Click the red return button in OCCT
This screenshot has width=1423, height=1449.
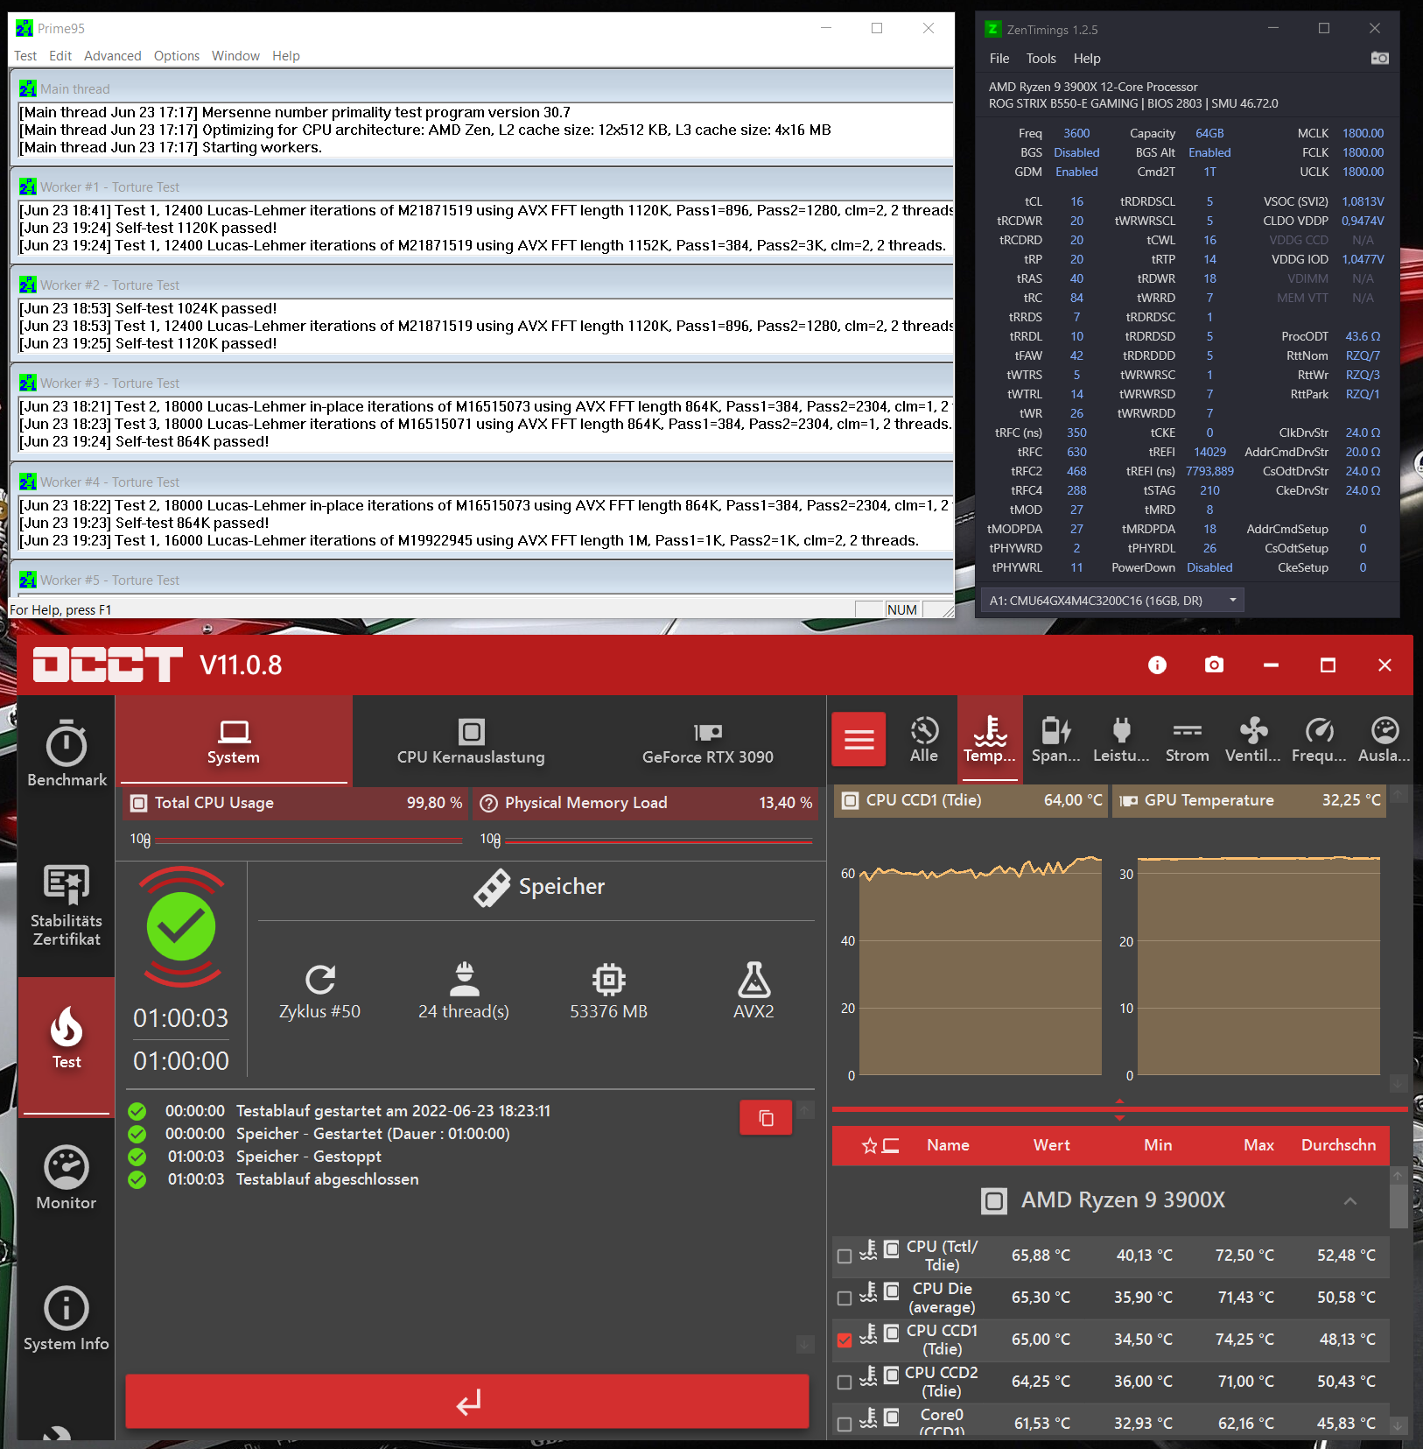(467, 1402)
